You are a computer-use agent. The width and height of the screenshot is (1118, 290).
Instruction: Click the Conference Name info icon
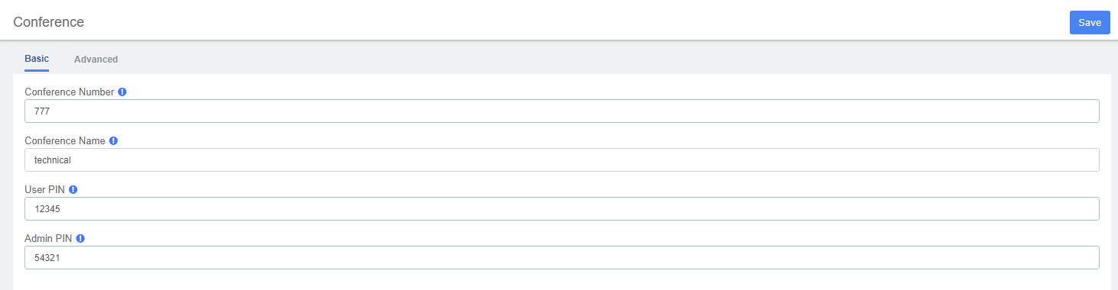tap(113, 140)
